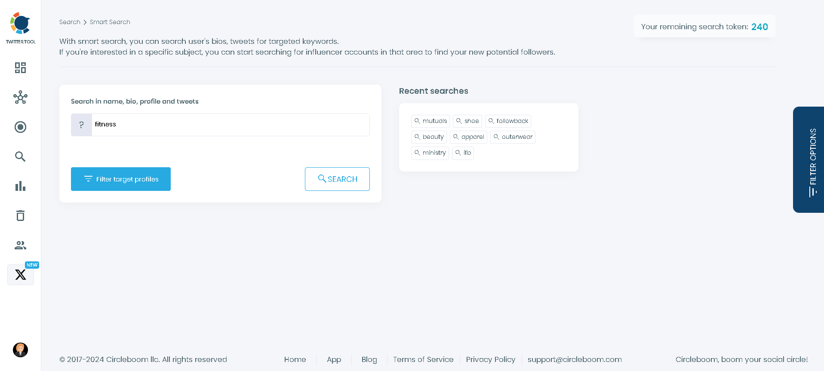
Task: Click the copyright Circleboom llc text
Action: [143, 359]
